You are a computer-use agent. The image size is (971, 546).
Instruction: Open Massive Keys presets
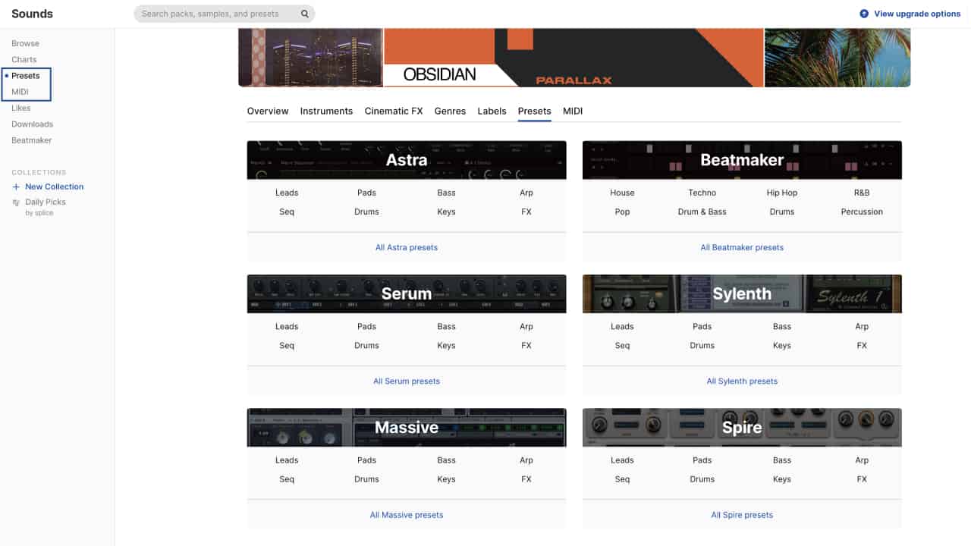[447, 479]
